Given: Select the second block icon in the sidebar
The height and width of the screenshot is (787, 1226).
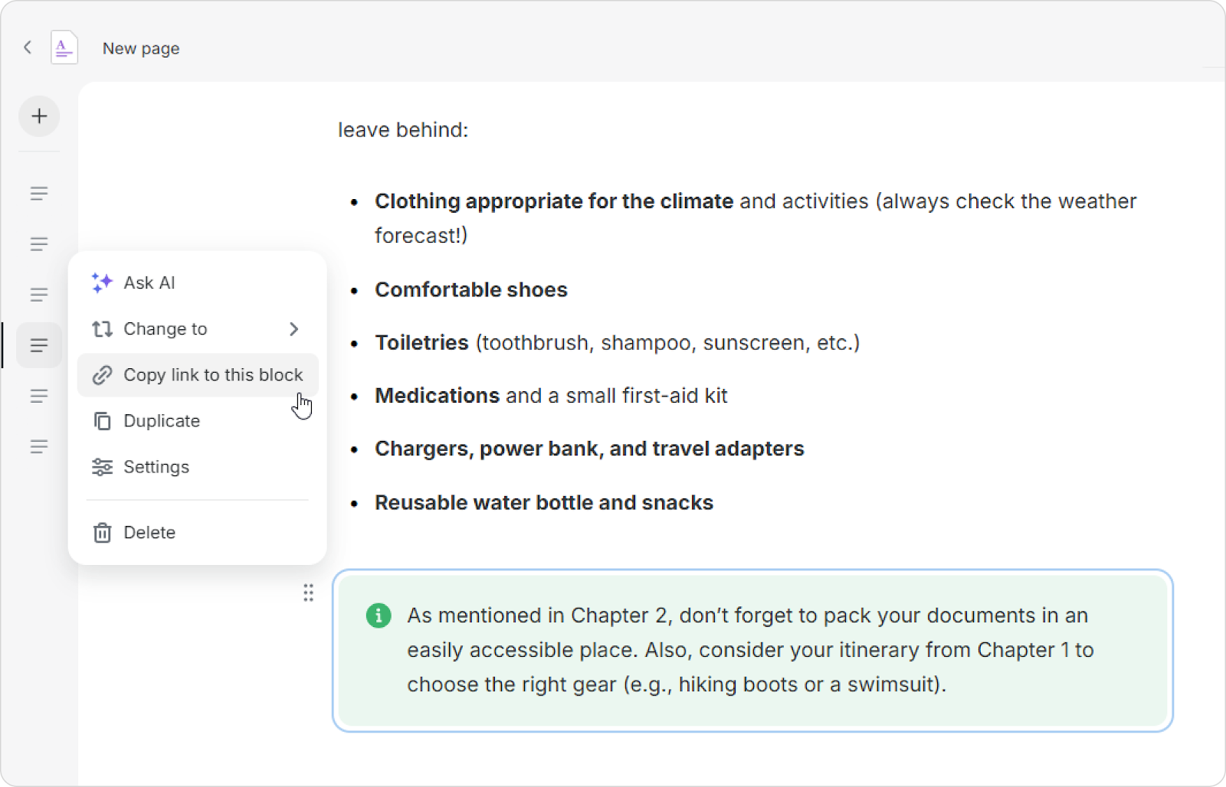Looking at the screenshot, I should pyautogui.click(x=39, y=244).
